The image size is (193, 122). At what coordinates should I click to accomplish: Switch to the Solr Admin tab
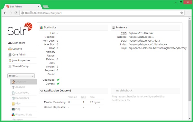tap(23, 6)
